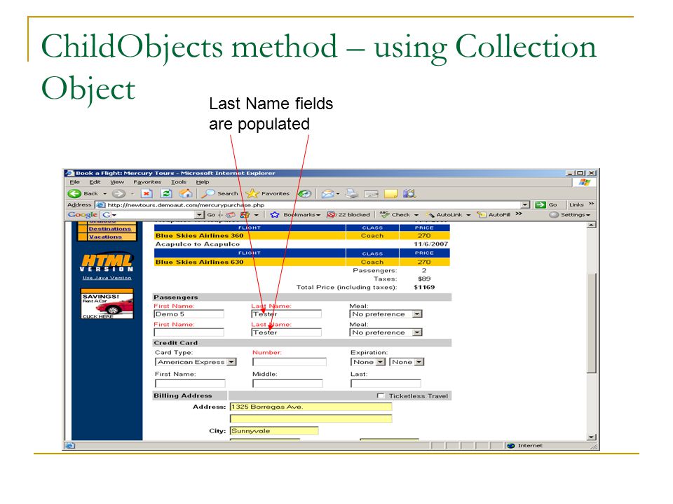Open the Search pane
This screenshot has height=504, width=673.
pos(219,193)
